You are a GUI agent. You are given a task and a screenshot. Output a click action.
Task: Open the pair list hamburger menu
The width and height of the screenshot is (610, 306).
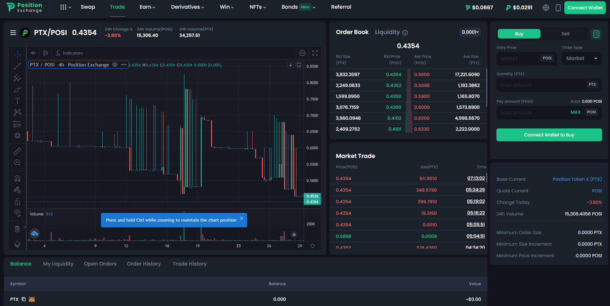(13, 32)
